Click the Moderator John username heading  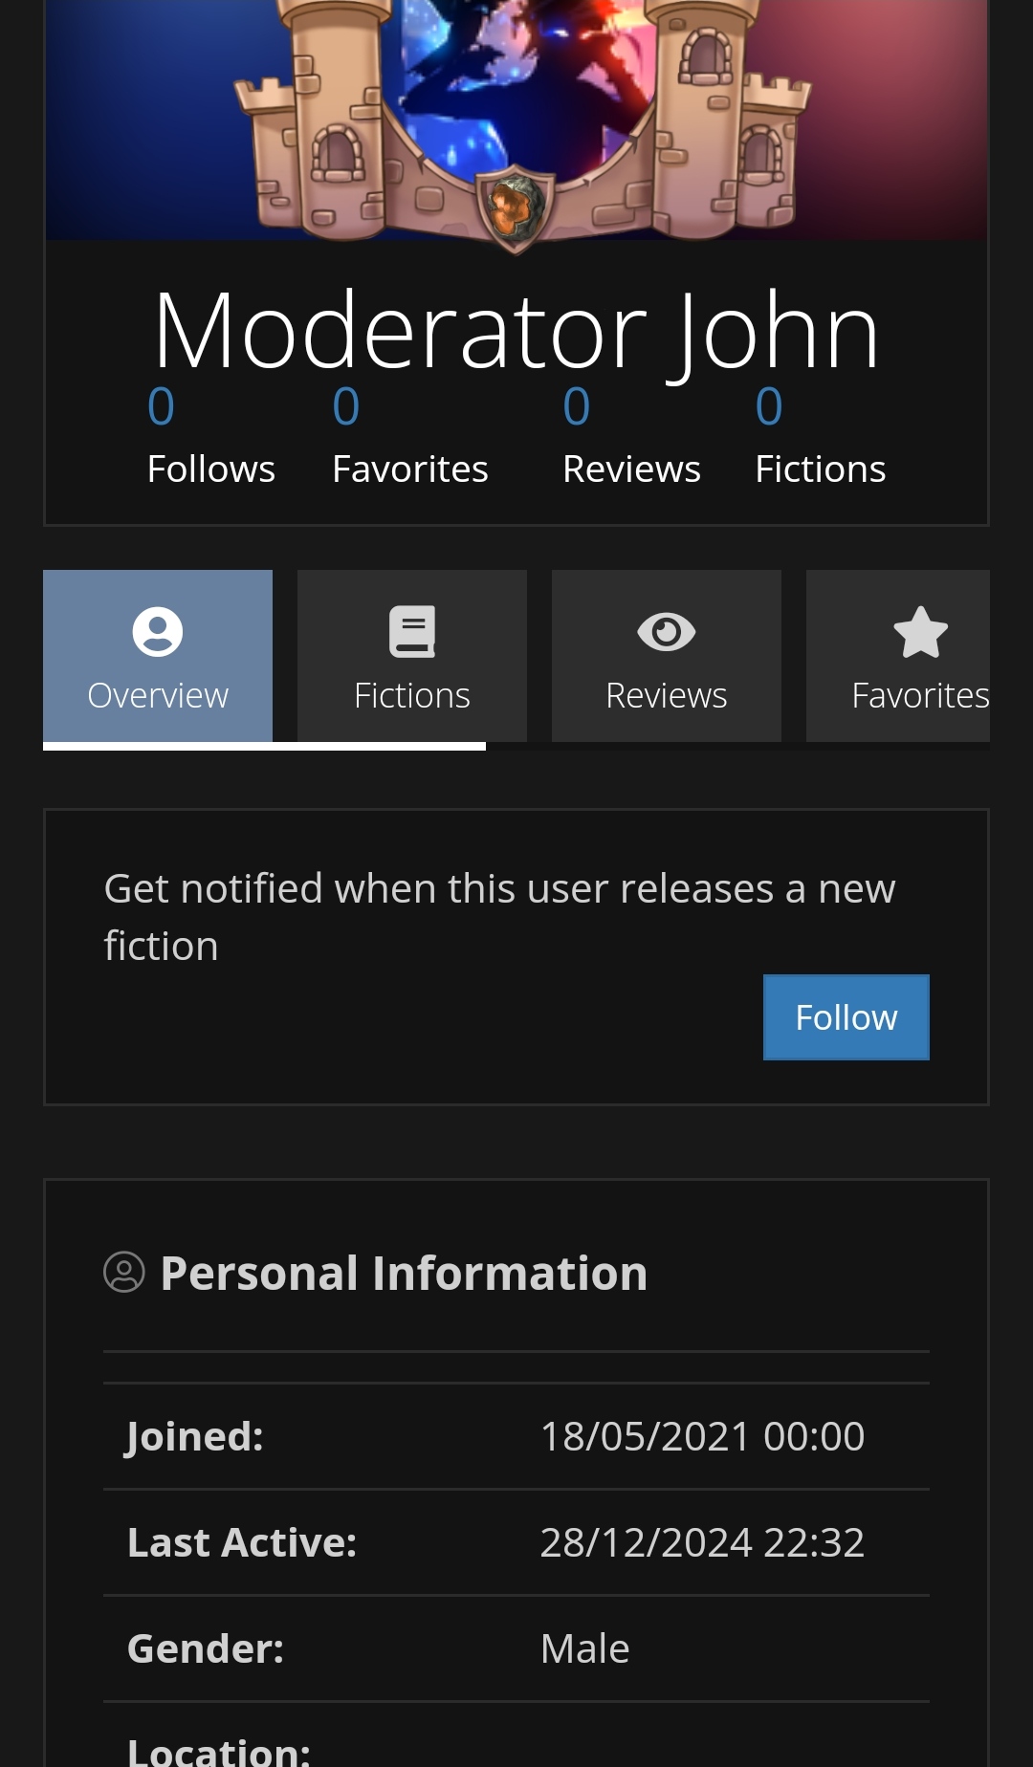pyautogui.click(x=516, y=331)
